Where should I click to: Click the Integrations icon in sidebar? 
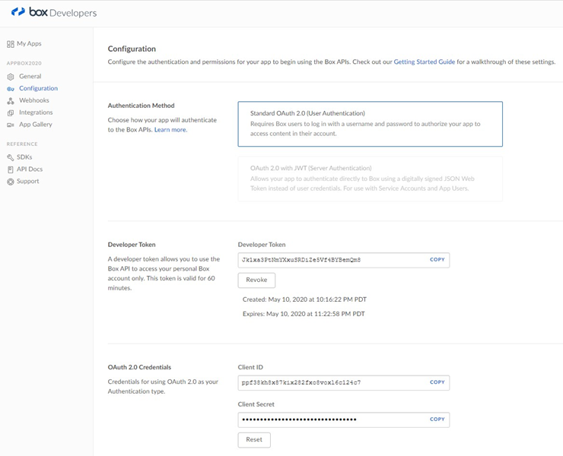[11, 112]
